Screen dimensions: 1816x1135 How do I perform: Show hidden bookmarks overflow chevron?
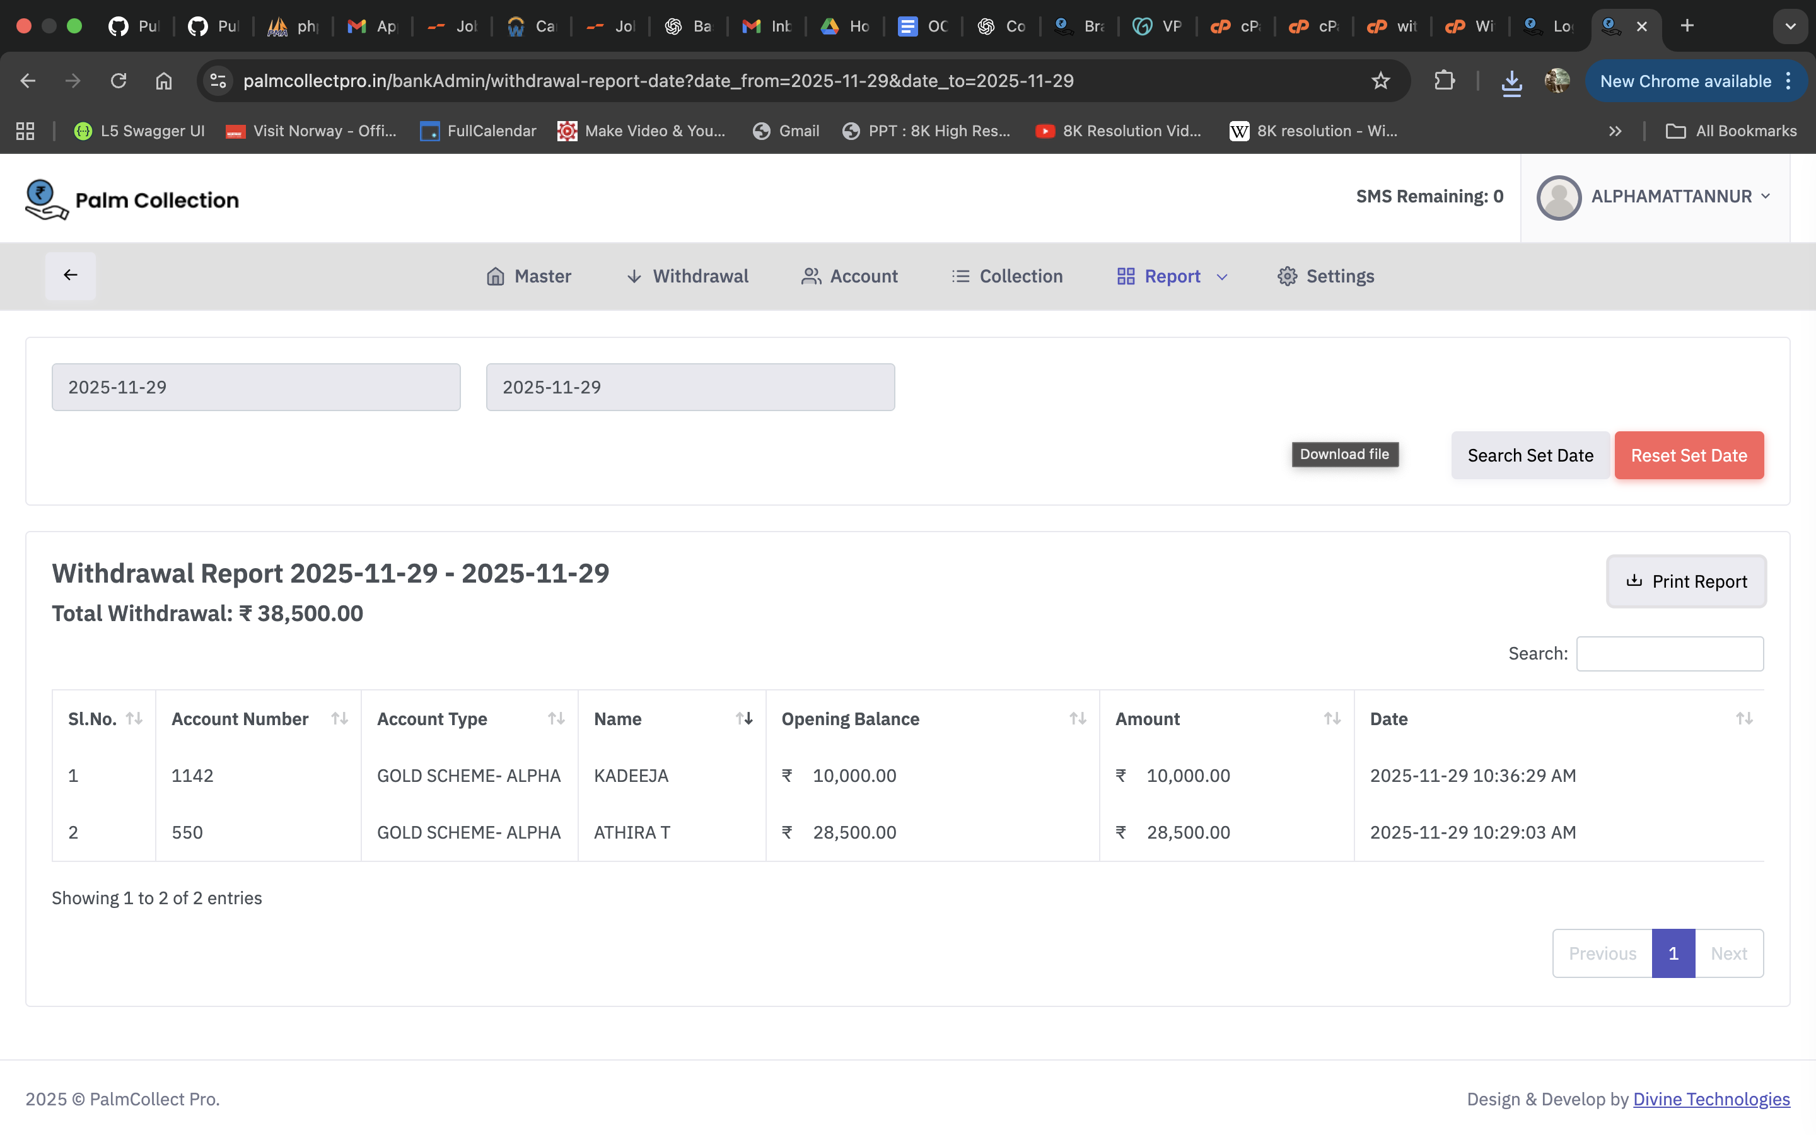(x=1615, y=131)
